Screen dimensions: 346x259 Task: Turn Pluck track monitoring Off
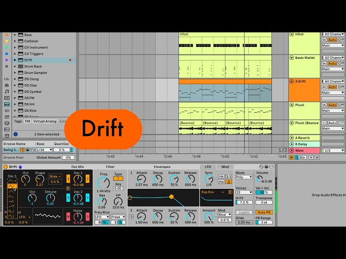click(341, 105)
